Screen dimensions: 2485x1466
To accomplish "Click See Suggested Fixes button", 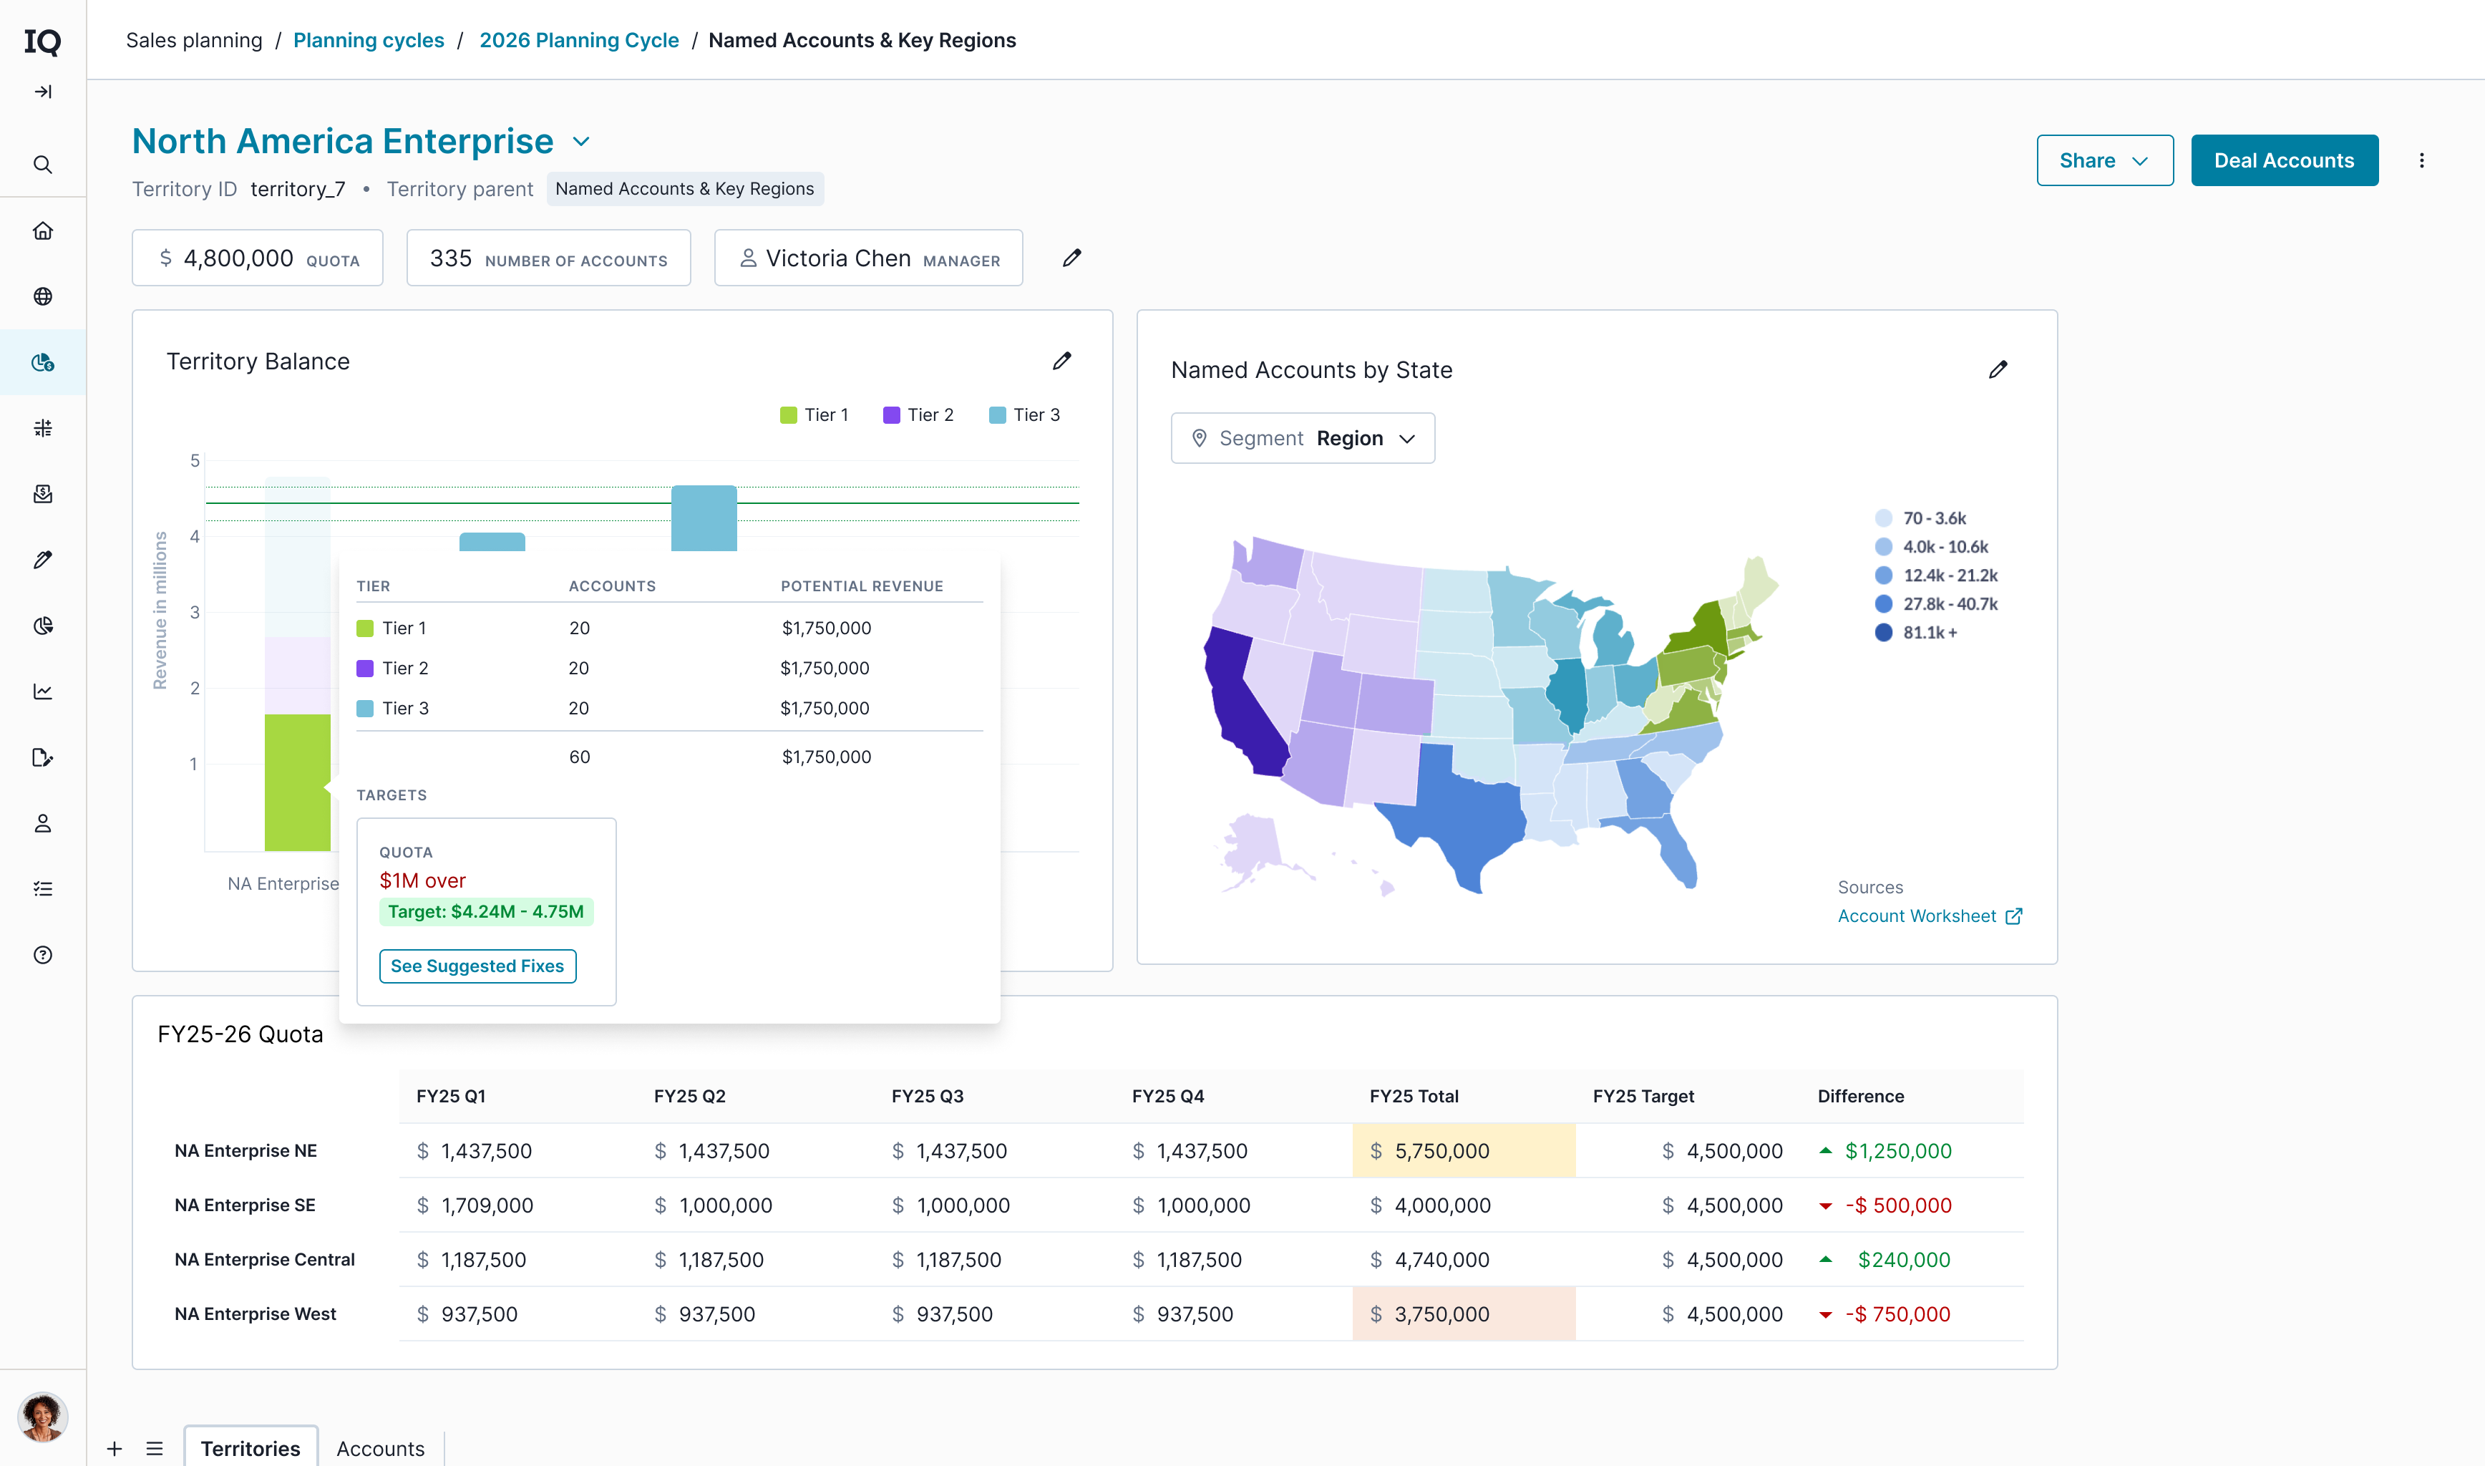I will (478, 966).
